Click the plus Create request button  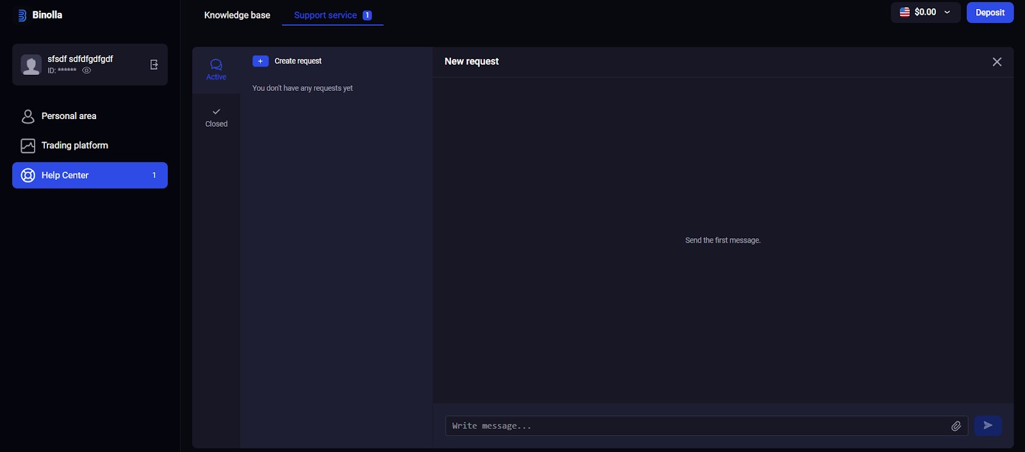click(x=260, y=61)
